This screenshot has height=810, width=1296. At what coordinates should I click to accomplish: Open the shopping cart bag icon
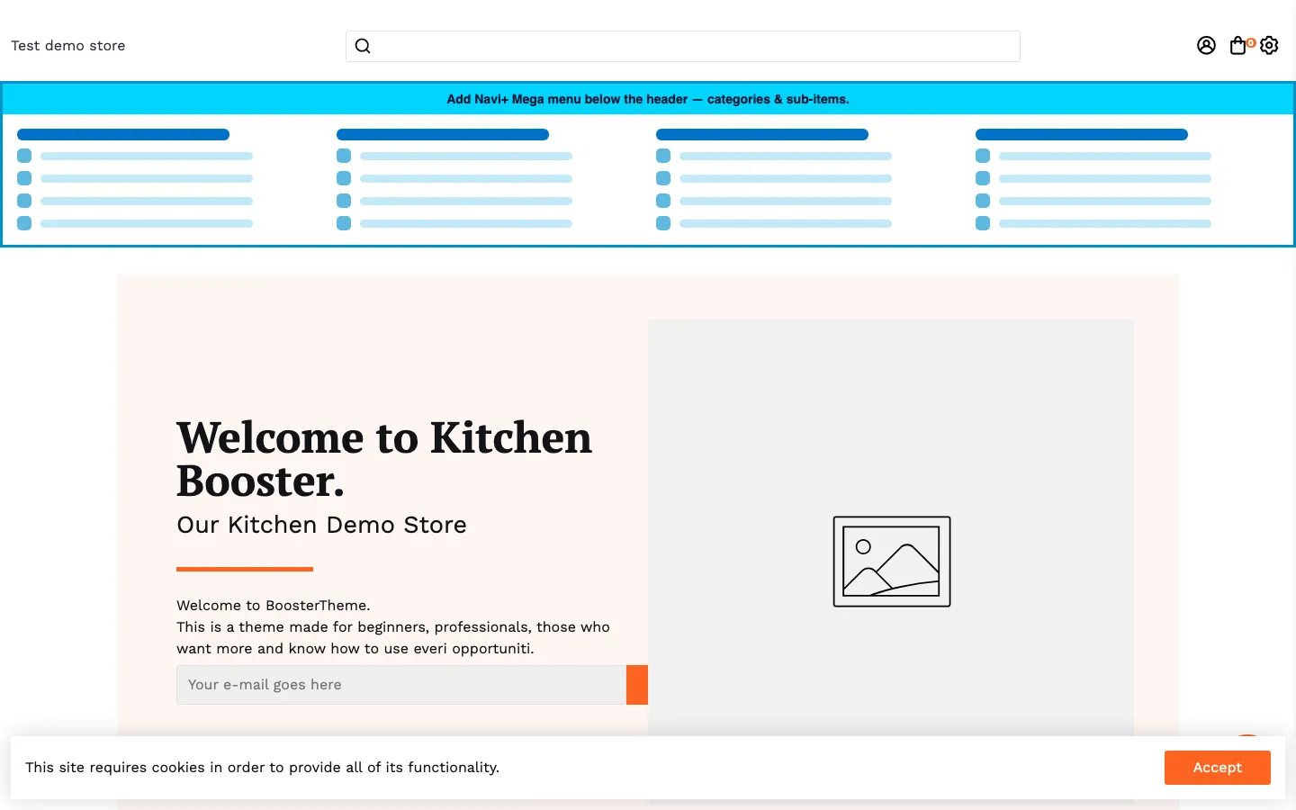coord(1238,46)
